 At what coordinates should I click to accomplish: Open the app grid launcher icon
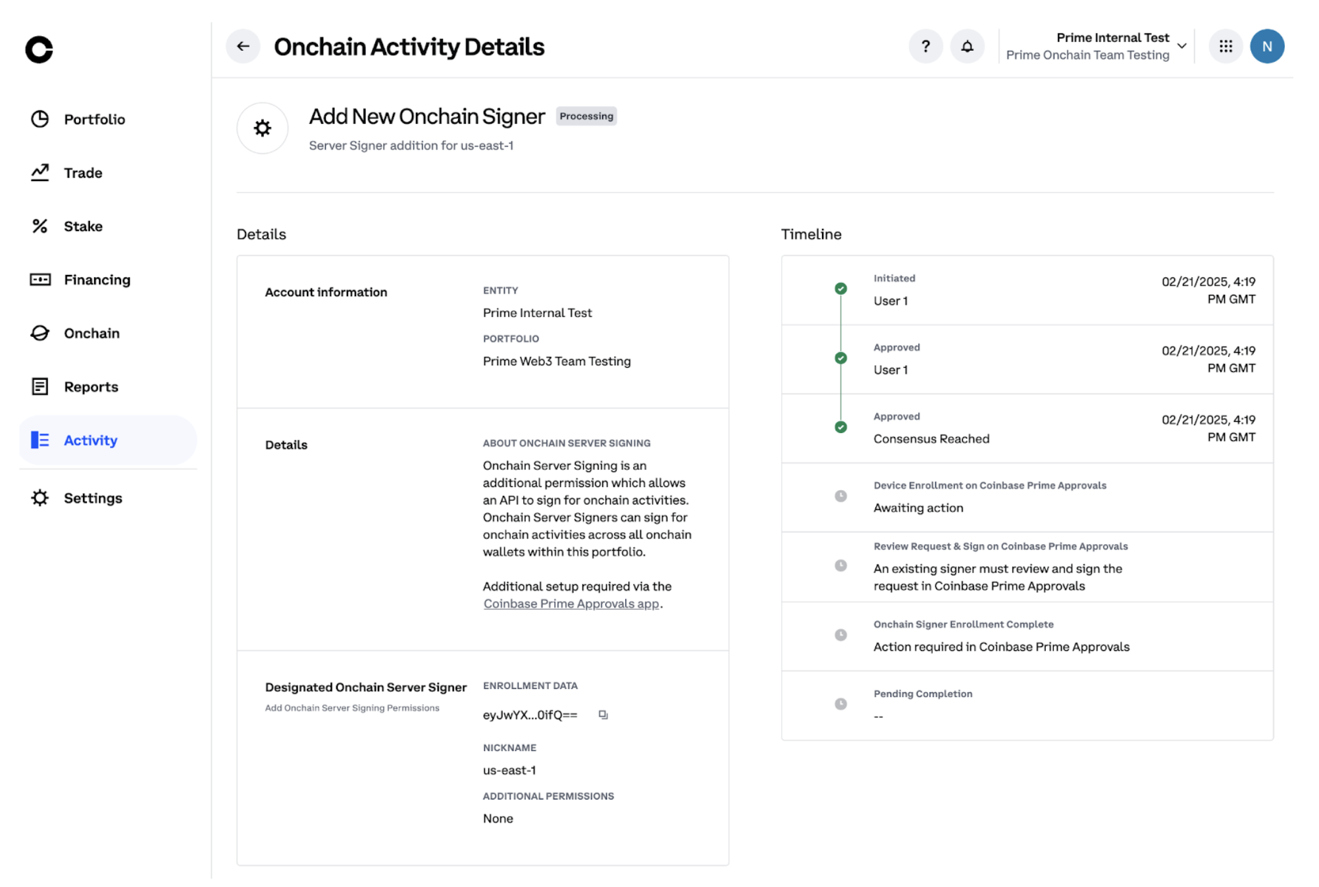1225,46
